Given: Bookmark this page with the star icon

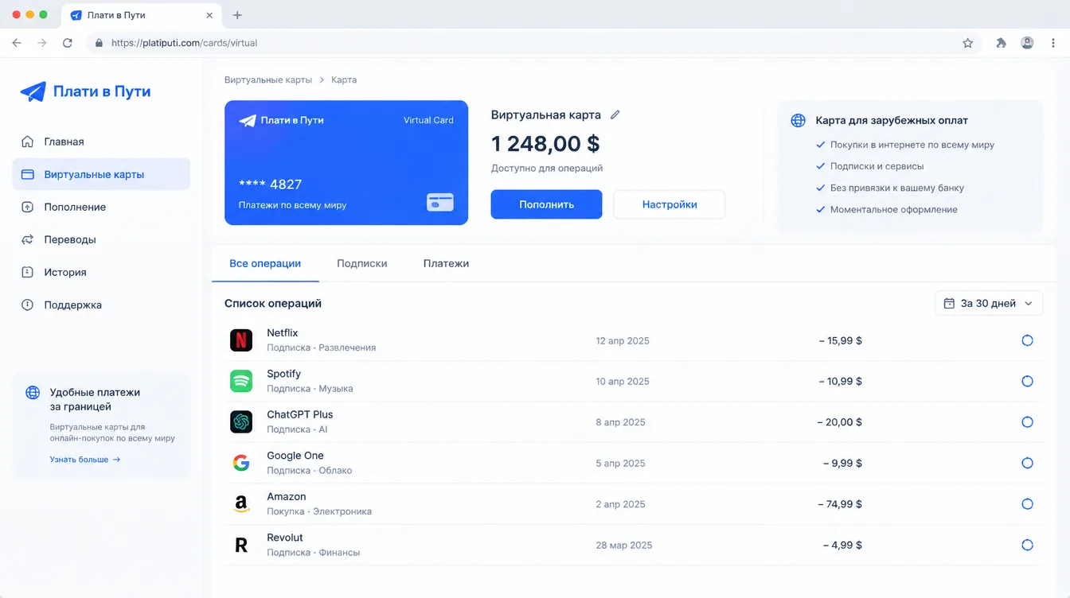Looking at the screenshot, I should 967,43.
